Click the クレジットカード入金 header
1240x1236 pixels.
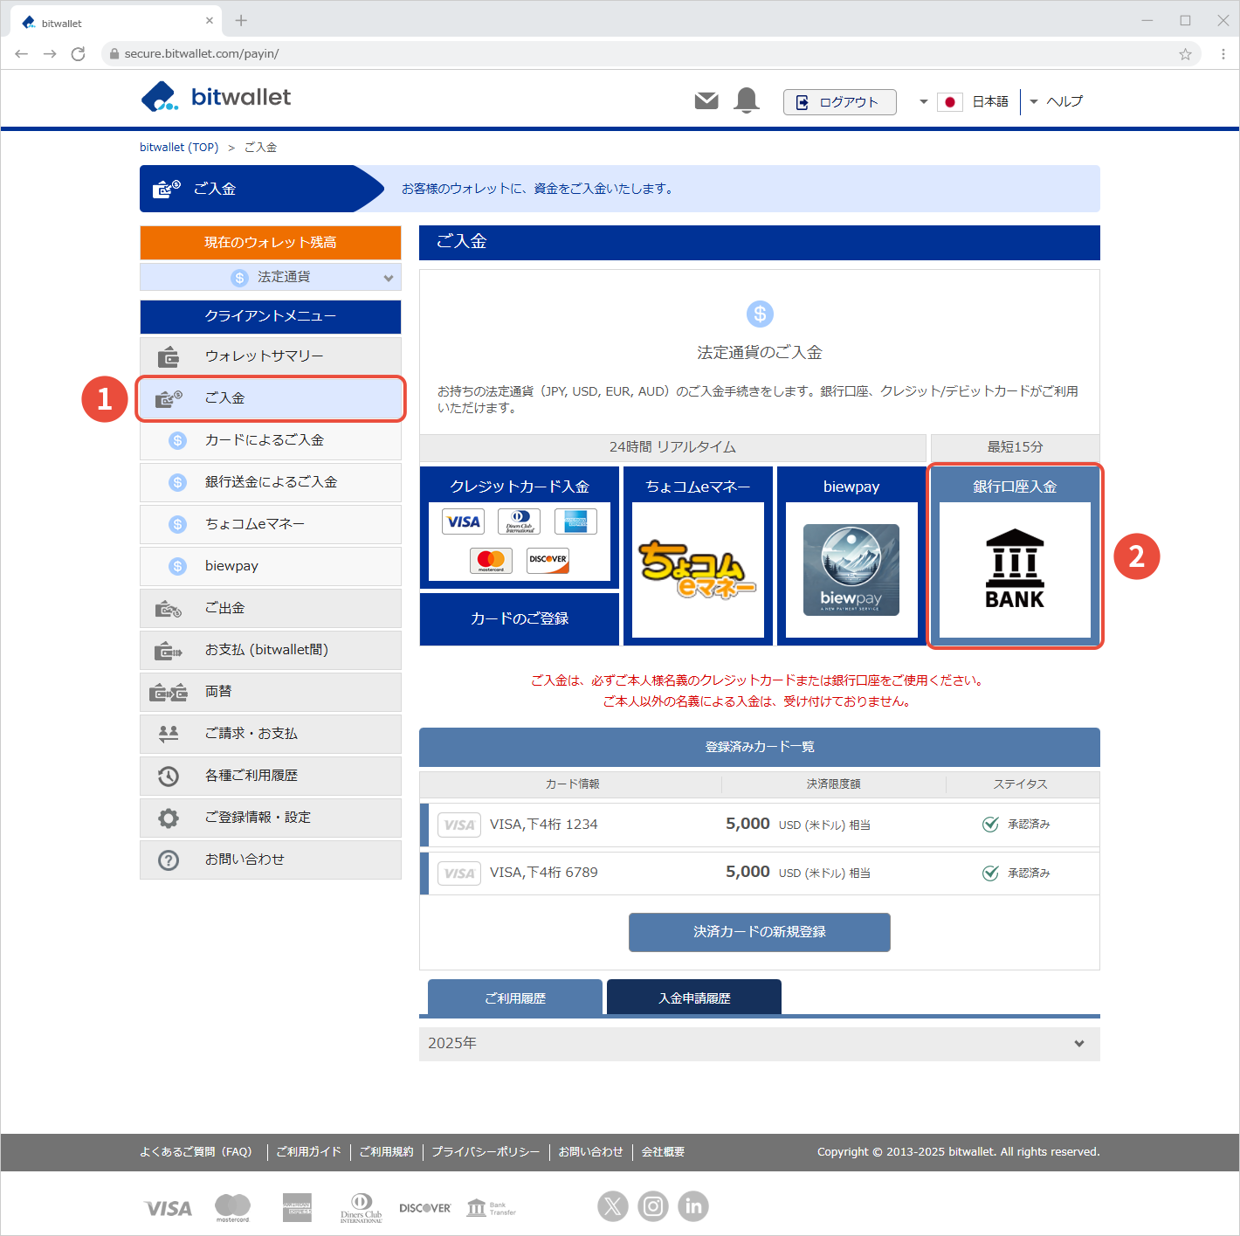[x=520, y=487]
